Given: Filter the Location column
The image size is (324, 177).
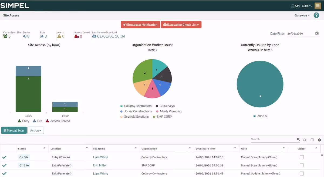Looking at the screenshot, I should pyautogui.click(x=87, y=148).
